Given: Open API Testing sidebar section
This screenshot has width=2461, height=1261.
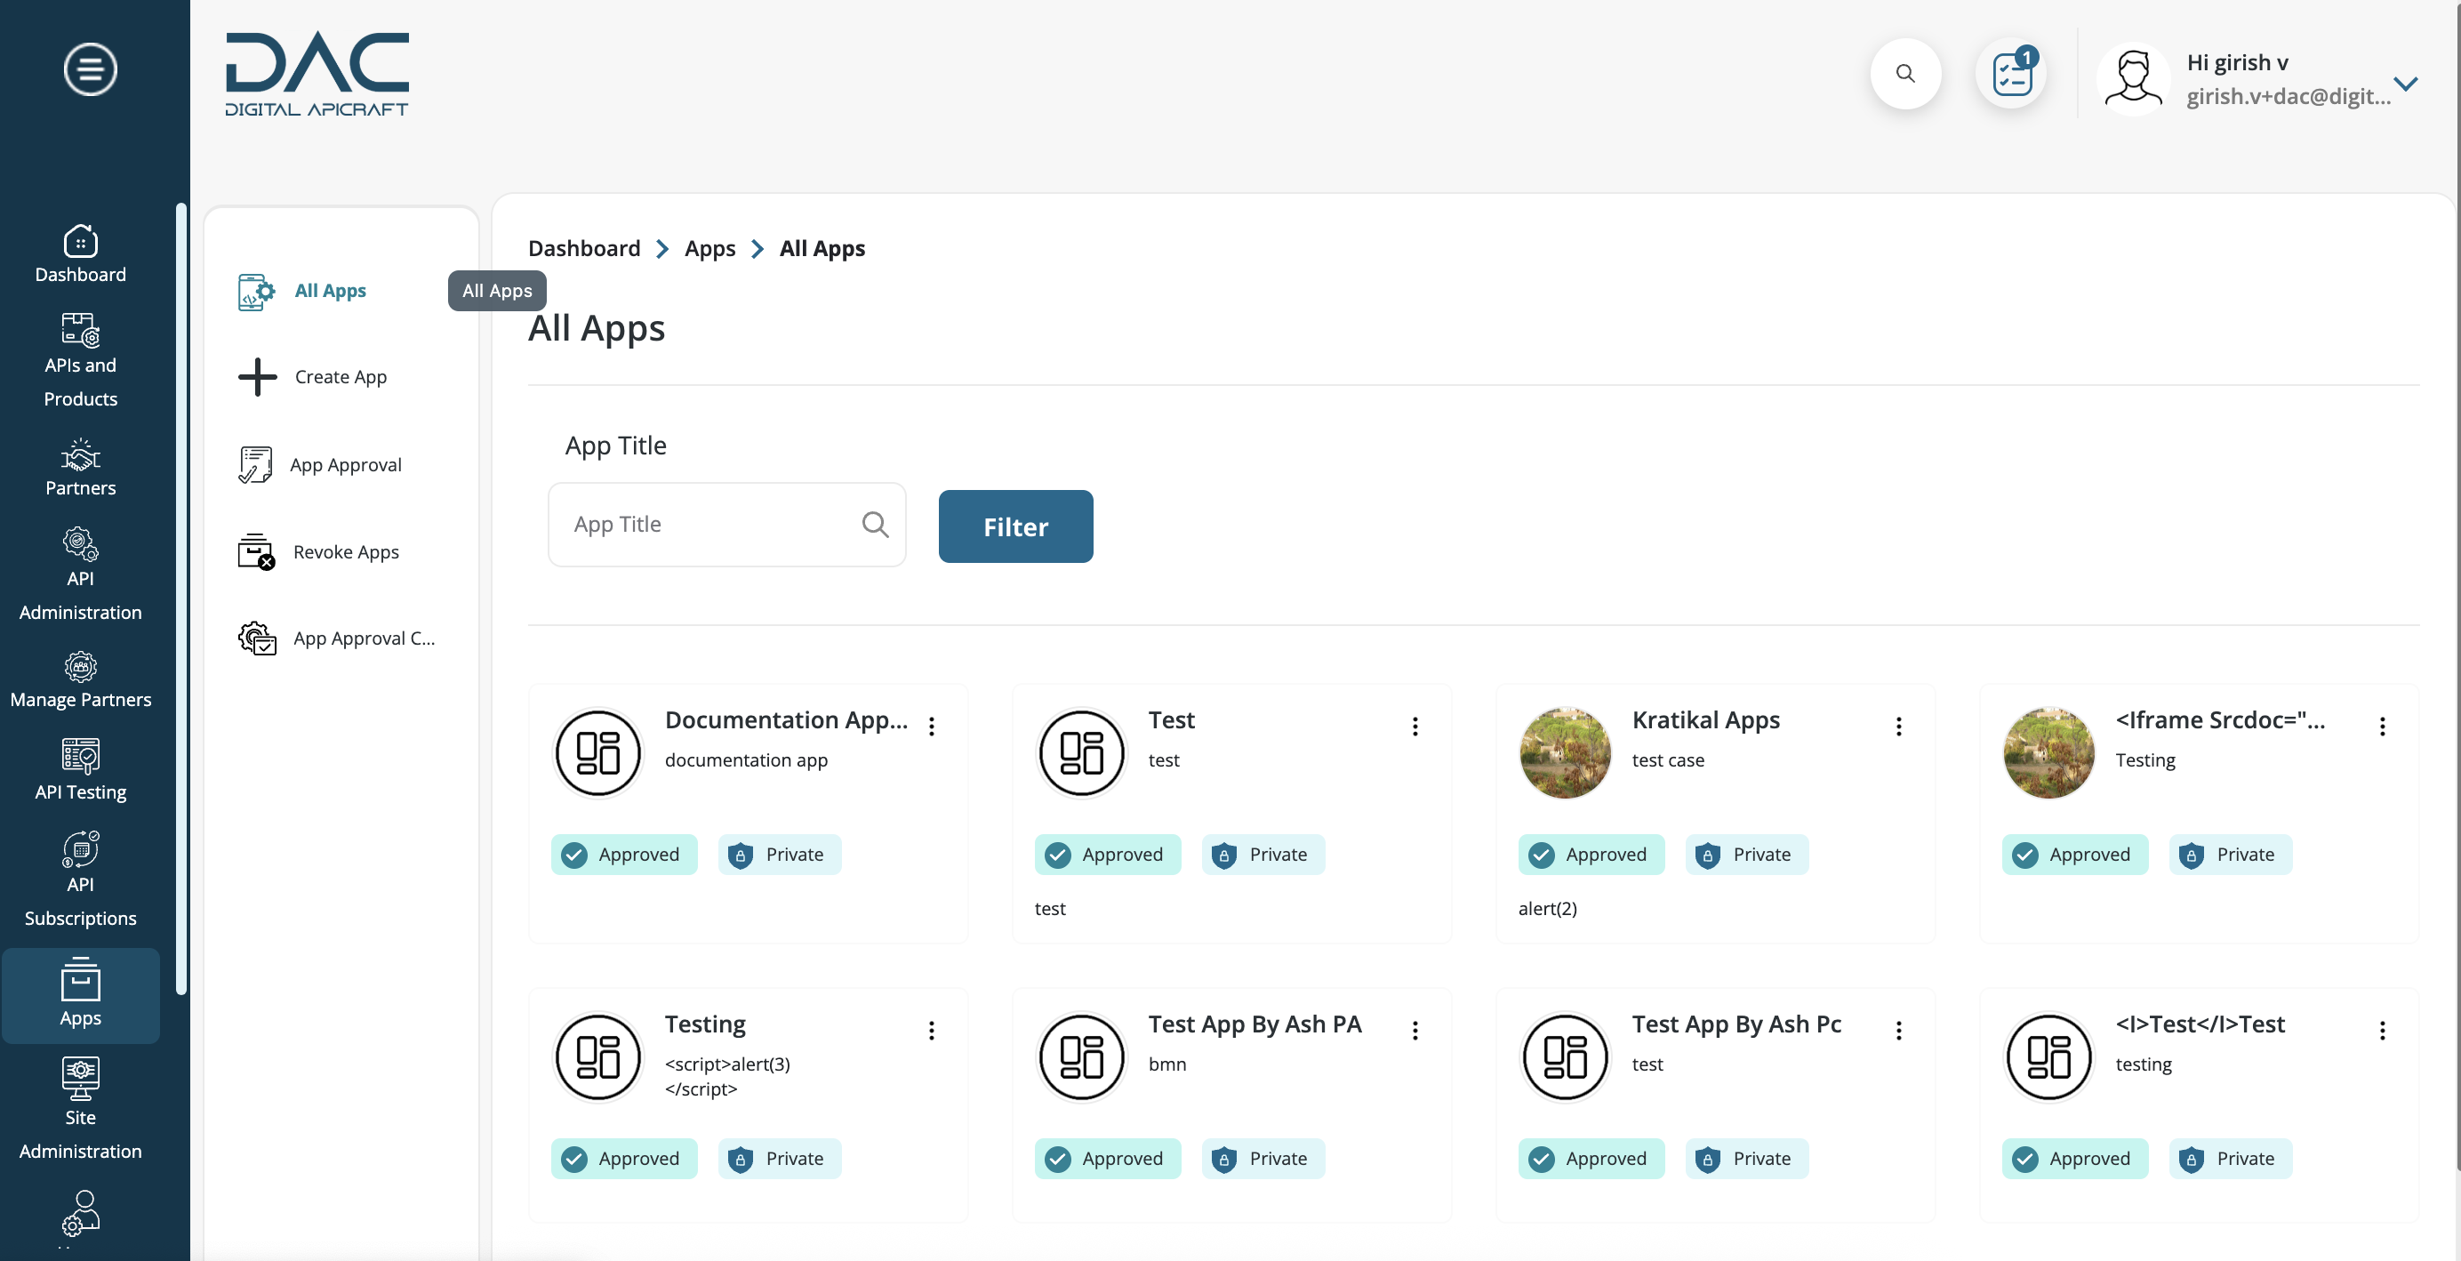Looking at the screenshot, I should (80, 770).
